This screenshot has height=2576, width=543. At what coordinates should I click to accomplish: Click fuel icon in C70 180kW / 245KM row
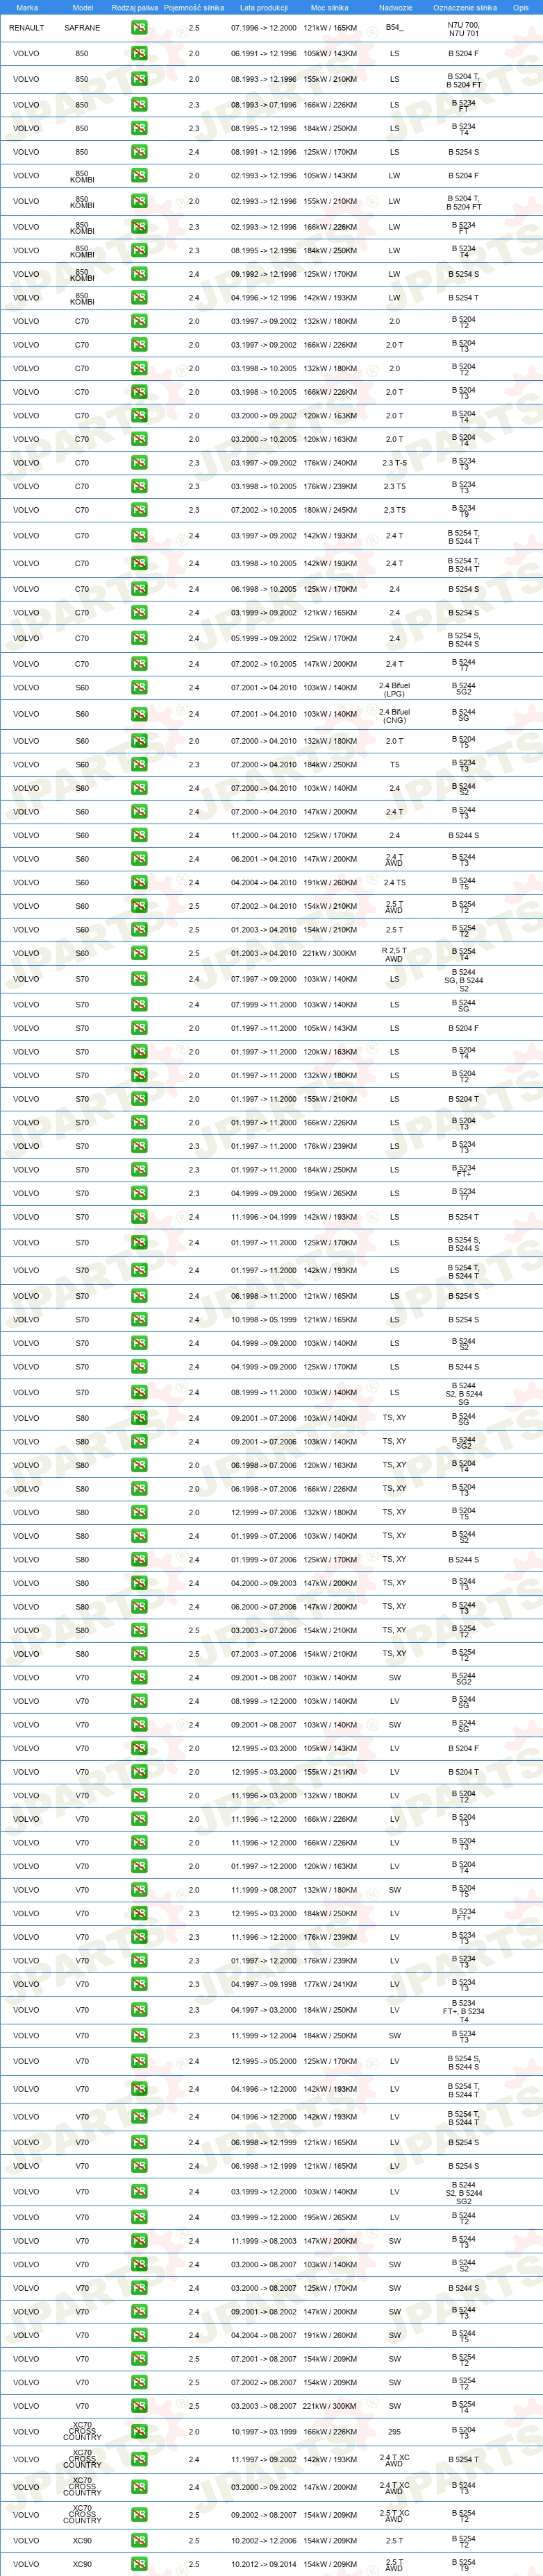139,510
